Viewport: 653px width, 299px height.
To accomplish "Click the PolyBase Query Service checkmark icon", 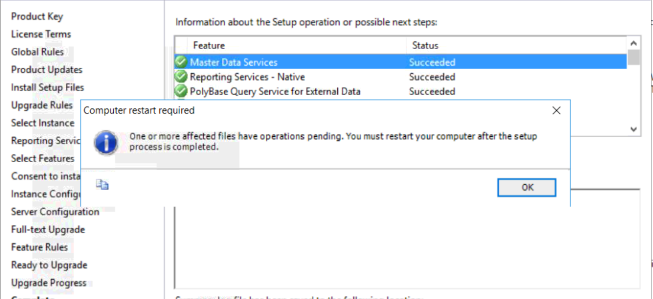I will click(x=181, y=91).
